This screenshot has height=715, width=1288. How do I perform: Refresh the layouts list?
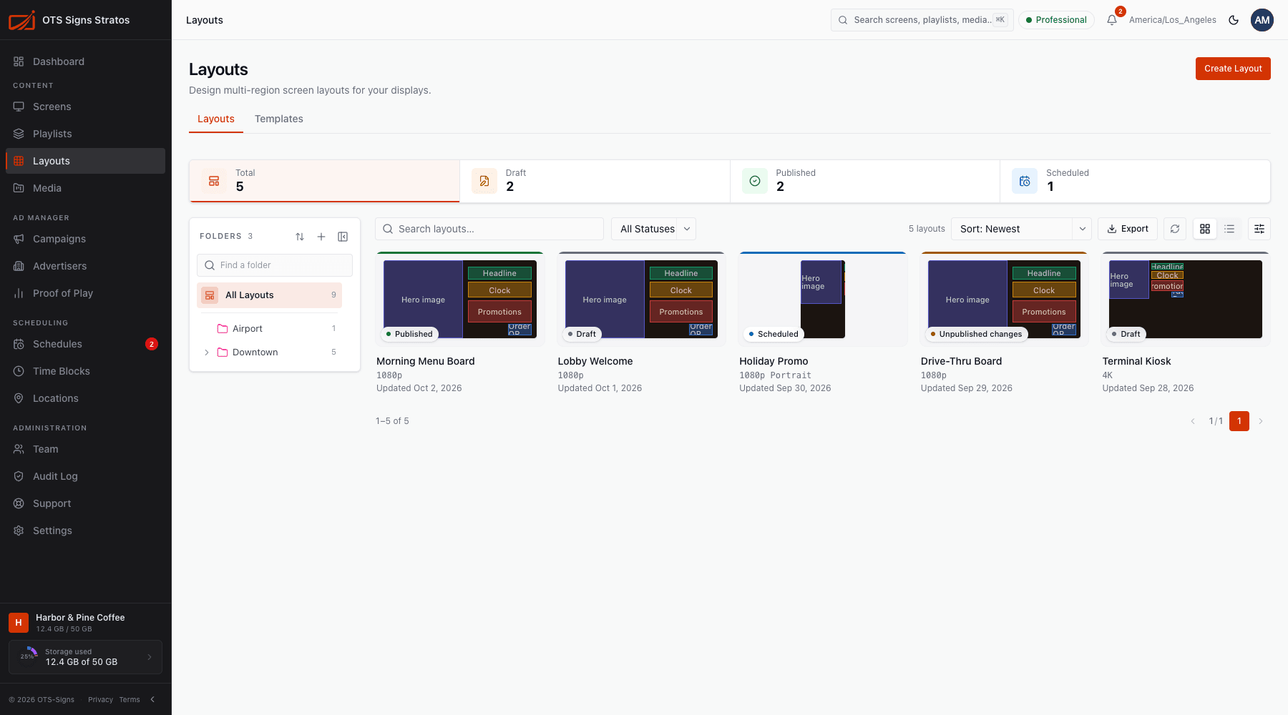[x=1175, y=229]
